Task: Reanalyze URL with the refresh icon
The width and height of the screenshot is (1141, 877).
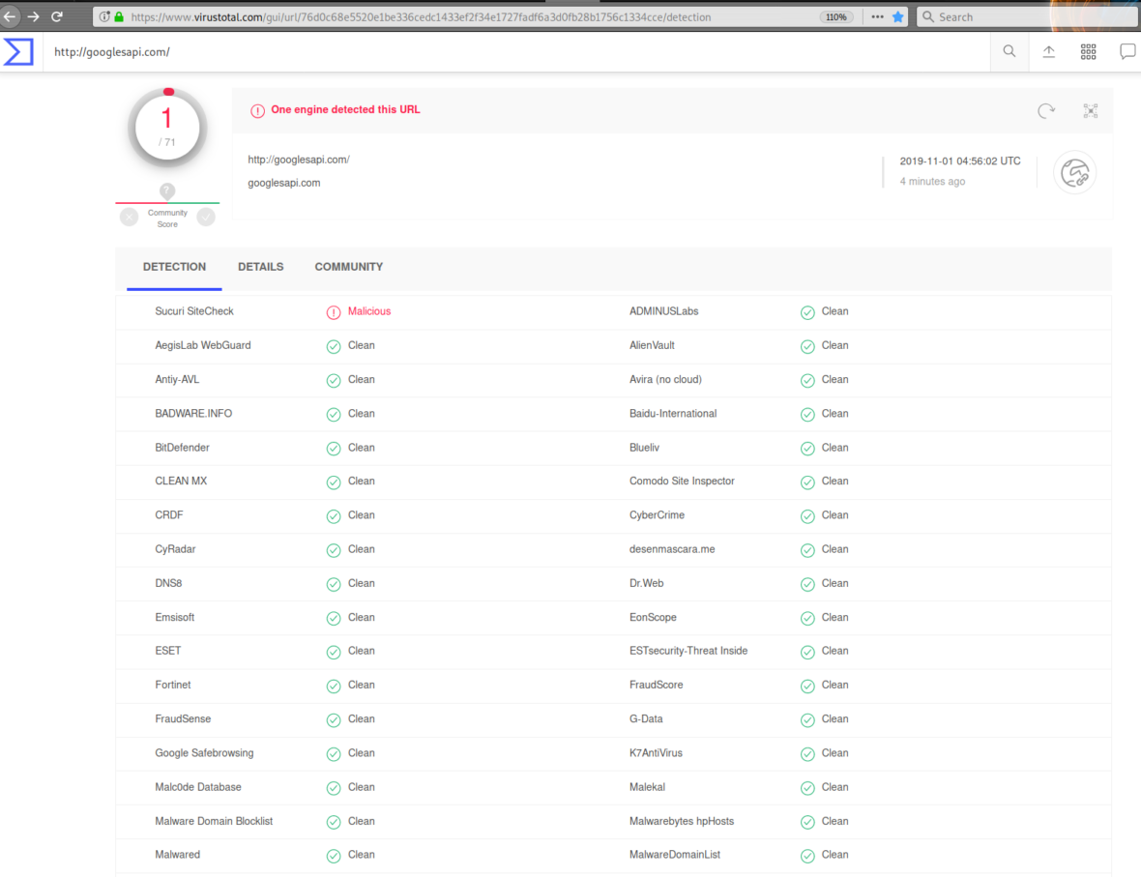Action: click(x=1046, y=111)
